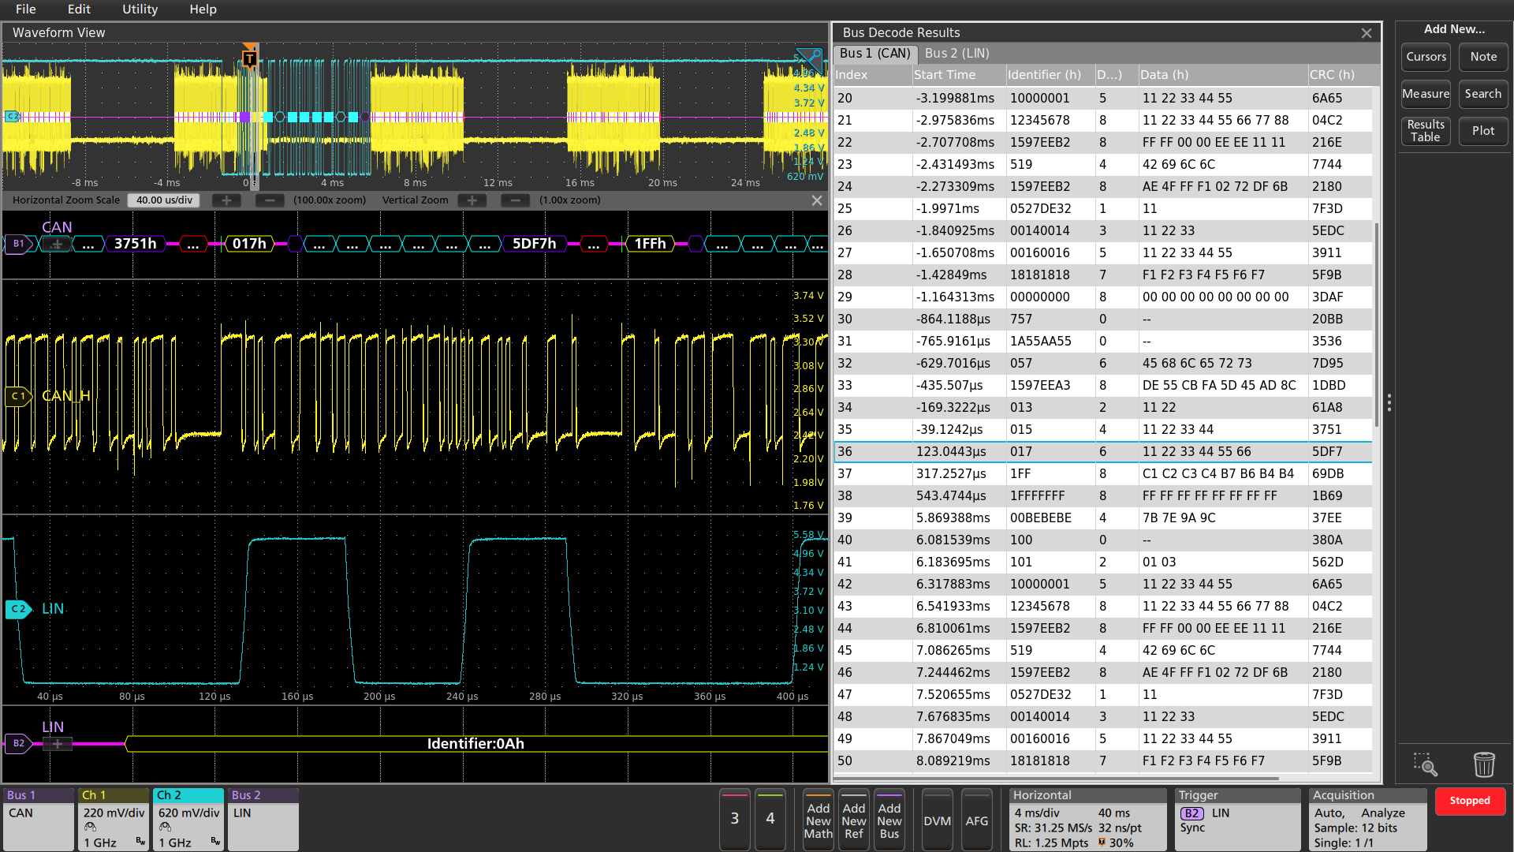Switch to Bus 2 (LIN) tab

(x=957, y=53)
